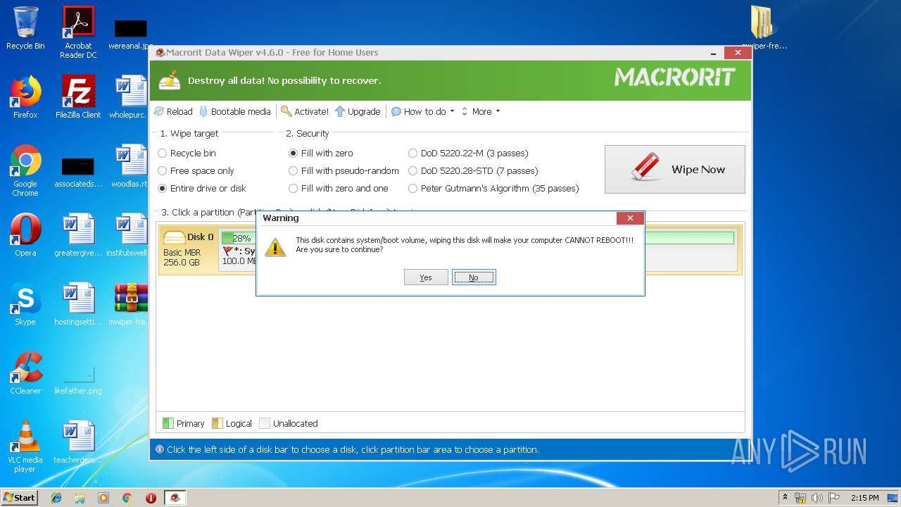Open the mwiper-fre folder on desktop
Image resolution: width=901 pixels, height=507 pixels.
click(764, 28)
